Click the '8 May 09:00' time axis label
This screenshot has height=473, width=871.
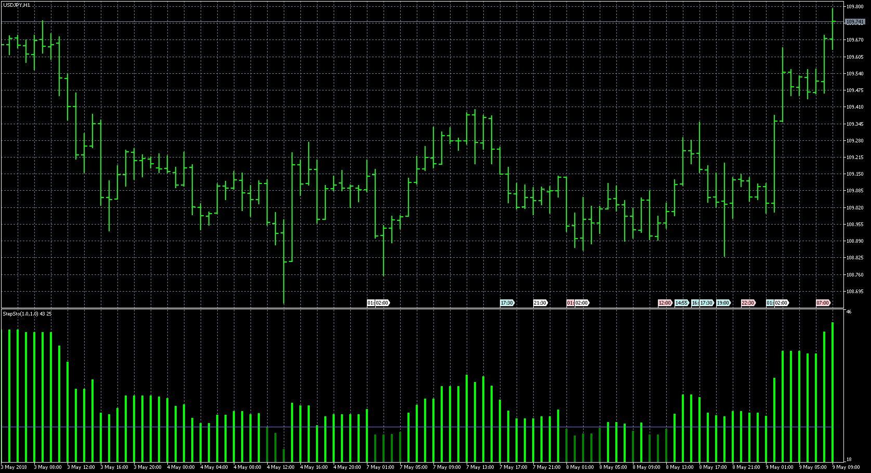click(x=646, y=467)
